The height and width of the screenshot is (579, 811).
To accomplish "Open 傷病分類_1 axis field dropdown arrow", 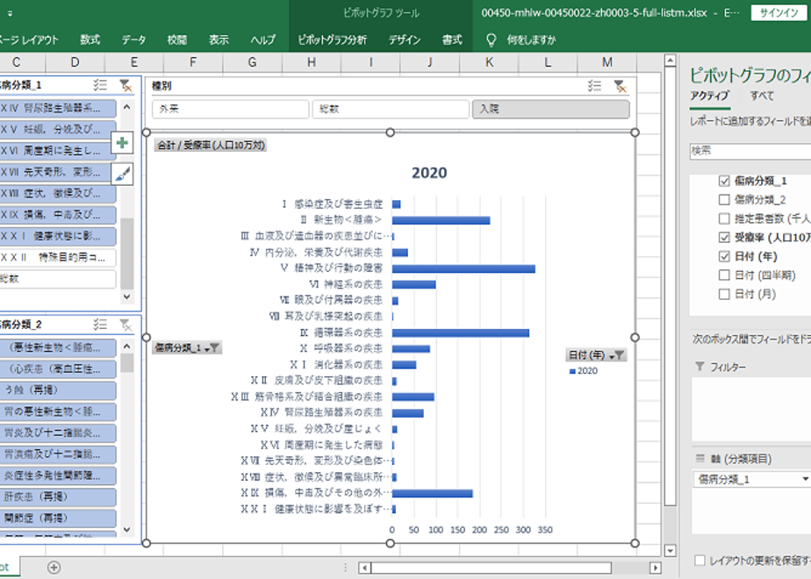I will [805, 479].
